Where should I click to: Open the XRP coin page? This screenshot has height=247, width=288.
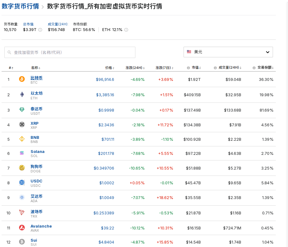34,123
